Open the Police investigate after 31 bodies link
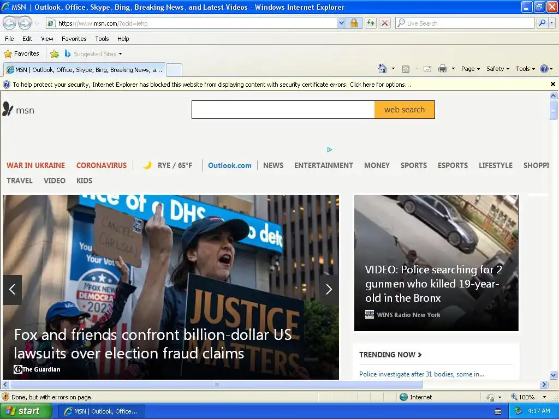The width and height of the screenshot is (559, 419). pyautogui.click(x=421, y=374)
